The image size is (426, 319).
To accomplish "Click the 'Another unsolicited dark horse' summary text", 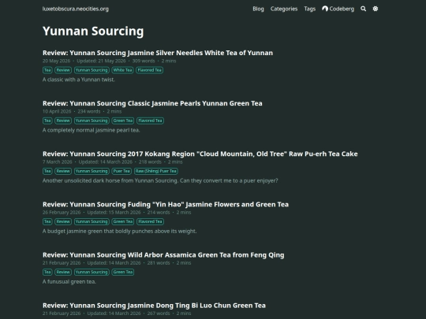I will (160, 180).
